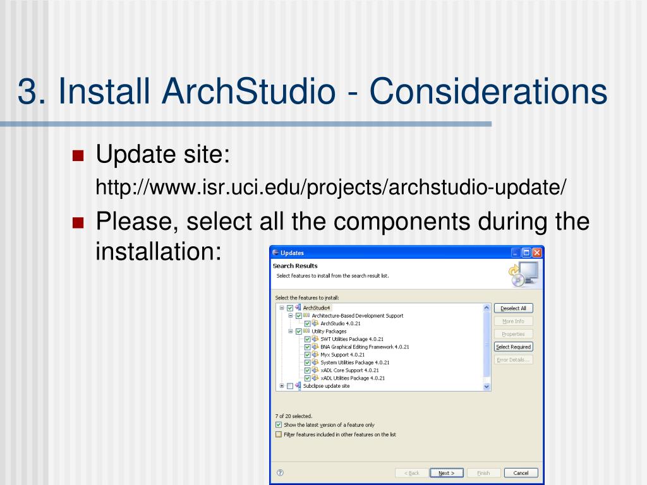Click the Subclipse update site icon

click(298, 386)
